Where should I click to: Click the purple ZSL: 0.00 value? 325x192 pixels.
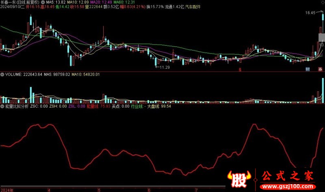click(77, 106)
